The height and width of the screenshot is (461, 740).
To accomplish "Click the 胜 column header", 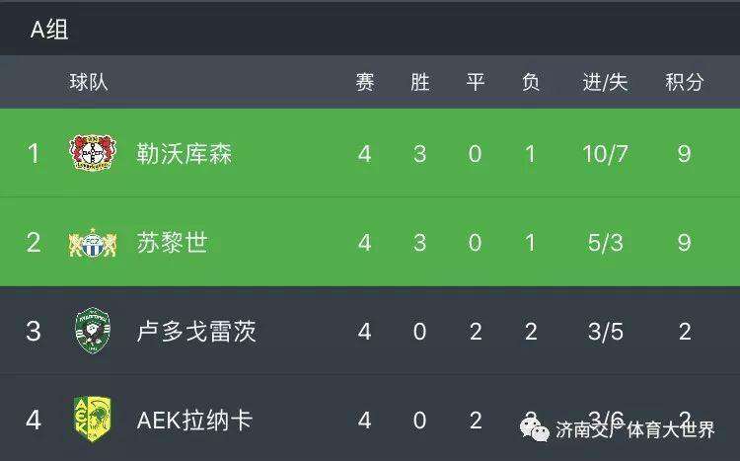I will (419, 83).
